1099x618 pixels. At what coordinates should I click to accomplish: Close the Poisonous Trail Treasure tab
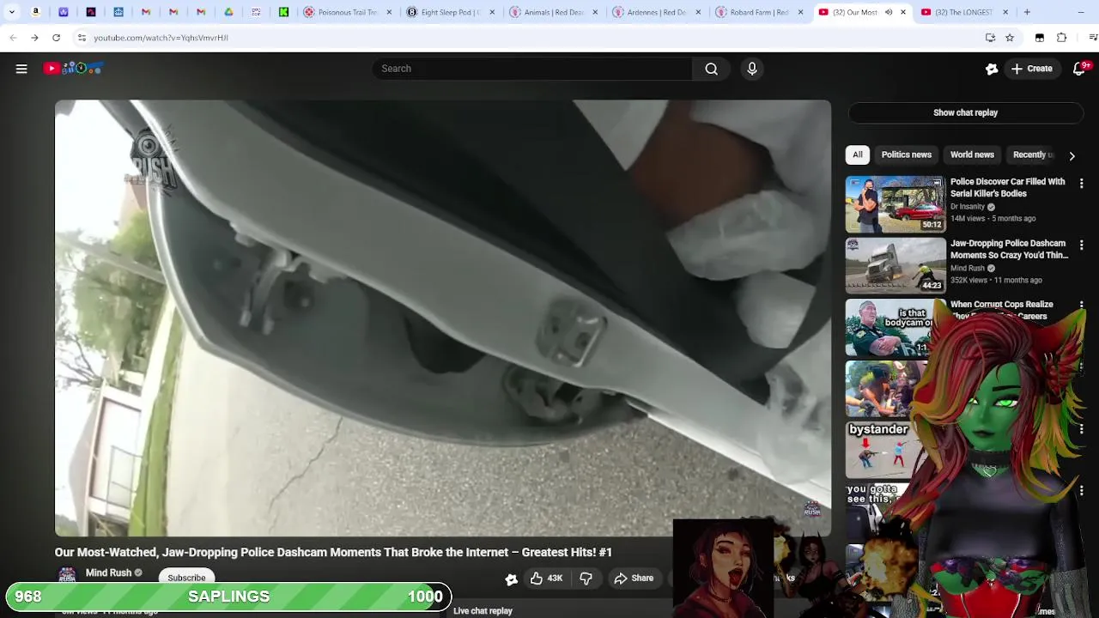390,12
